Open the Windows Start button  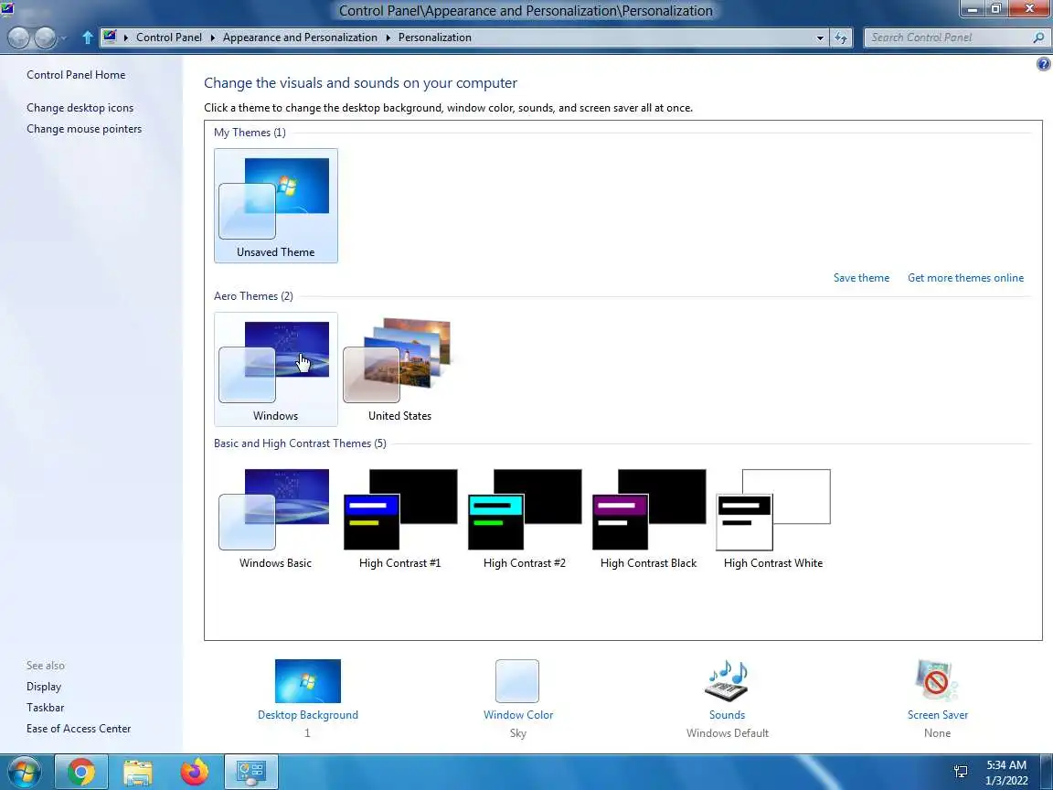(24, 772)
